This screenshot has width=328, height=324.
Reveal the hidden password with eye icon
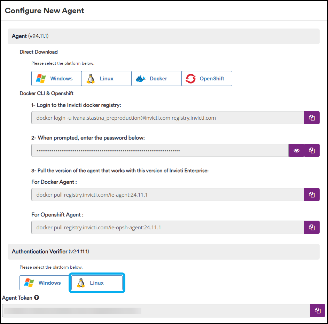[296, 150]
